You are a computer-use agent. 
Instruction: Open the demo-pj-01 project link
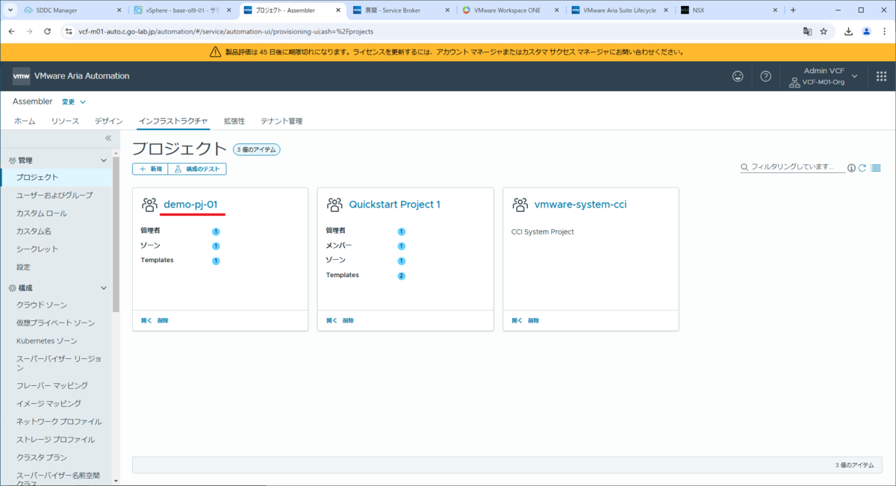pos(190,205)
